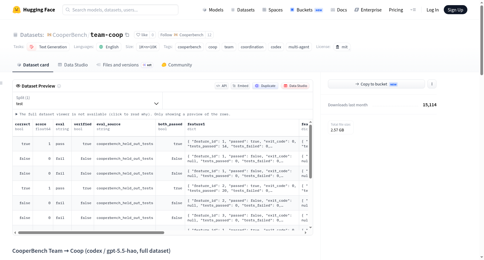Click the xet storage badge
Image resolution: width=484 pixels, height=260 pixels.
147,65
